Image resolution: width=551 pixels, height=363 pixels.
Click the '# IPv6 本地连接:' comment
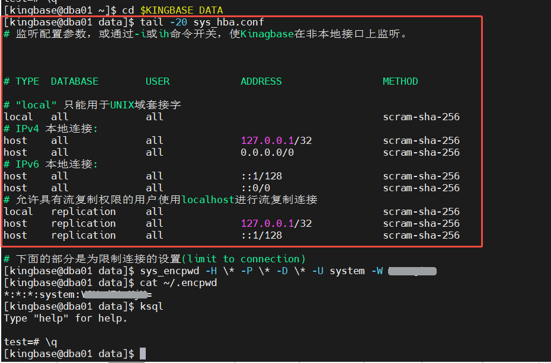(x=51, y=164)
